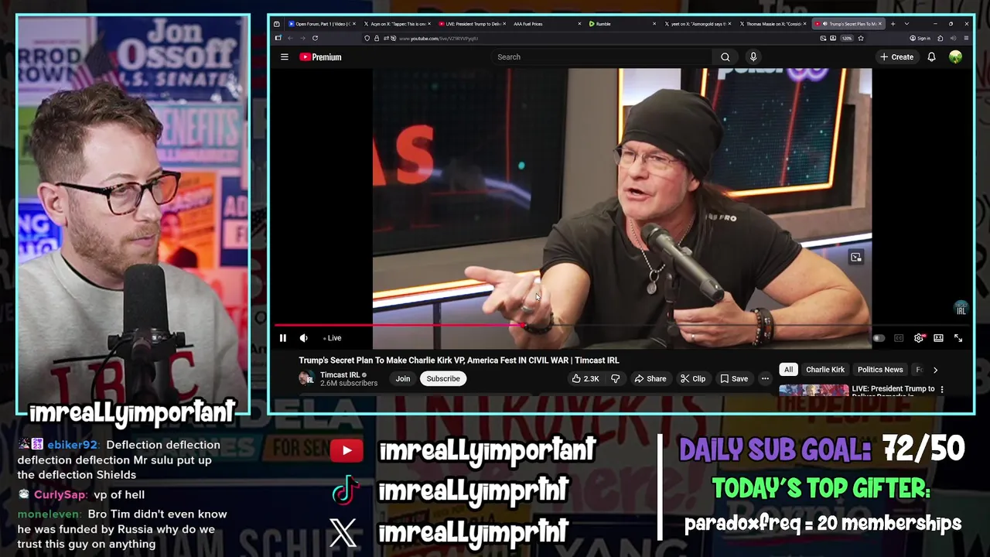Jump to the Live indicator
The image size is (990, 557).
(x=332, y=338)
